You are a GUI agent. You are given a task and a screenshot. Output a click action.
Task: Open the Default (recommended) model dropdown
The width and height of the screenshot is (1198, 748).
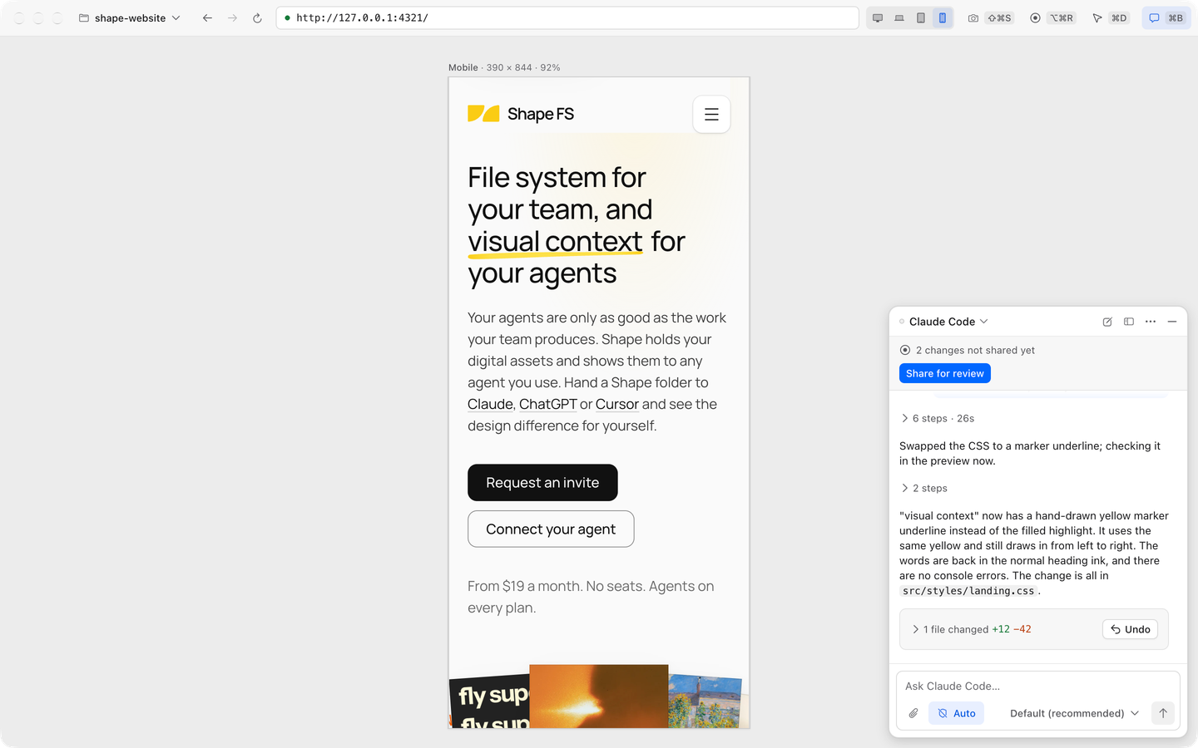pyautogui.click(x=1074, y=713)
